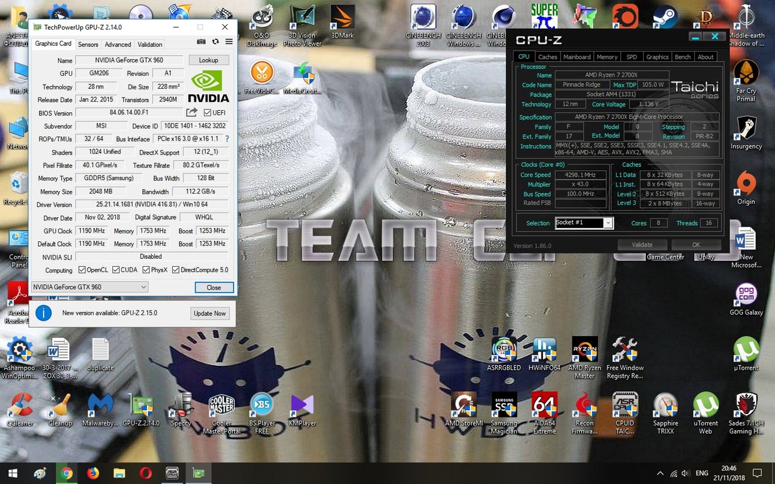Open the CCleaner desktop icon
Image resolution: width=775 pixels, height=484 pixels.
[20, 409]
